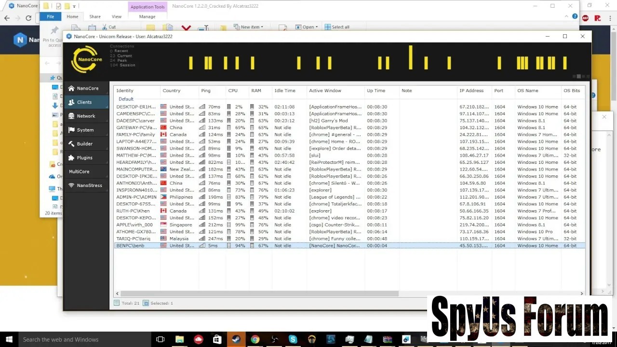This screenshot has height=347, width=617.
Task: Click the Task View taskbar icon
Action: coord(161,339)
